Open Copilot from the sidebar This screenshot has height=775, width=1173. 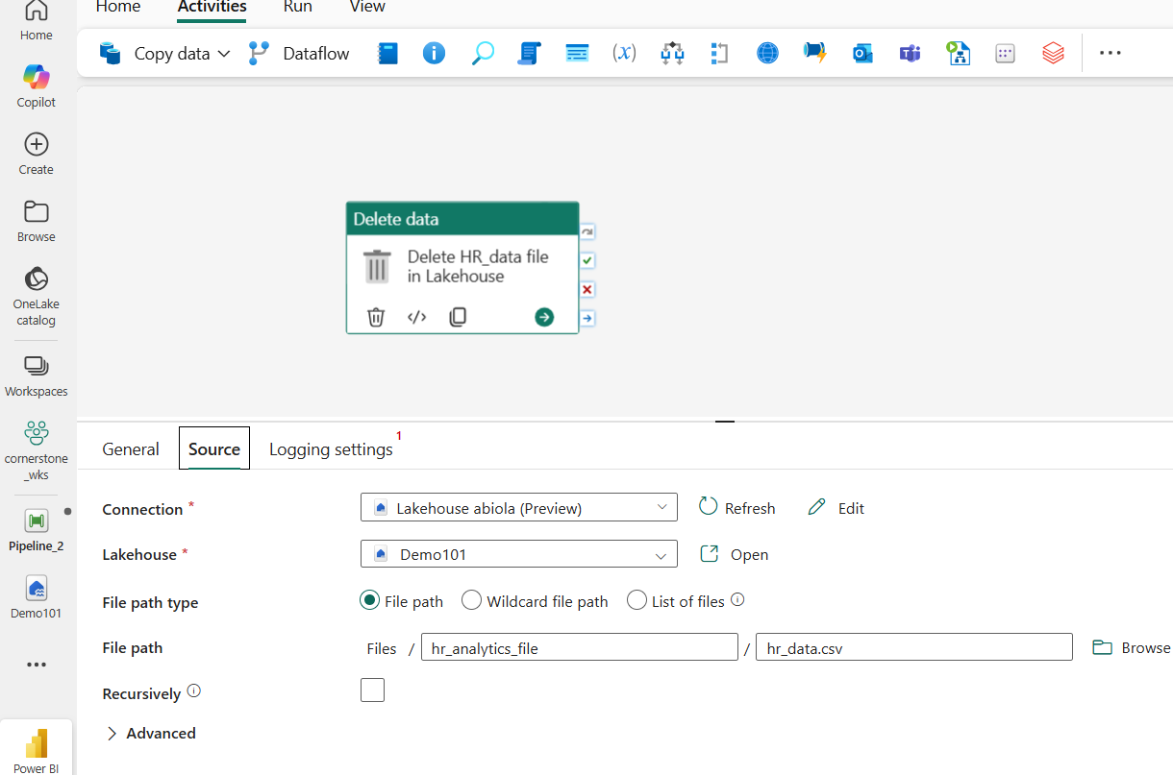point(37,85)
